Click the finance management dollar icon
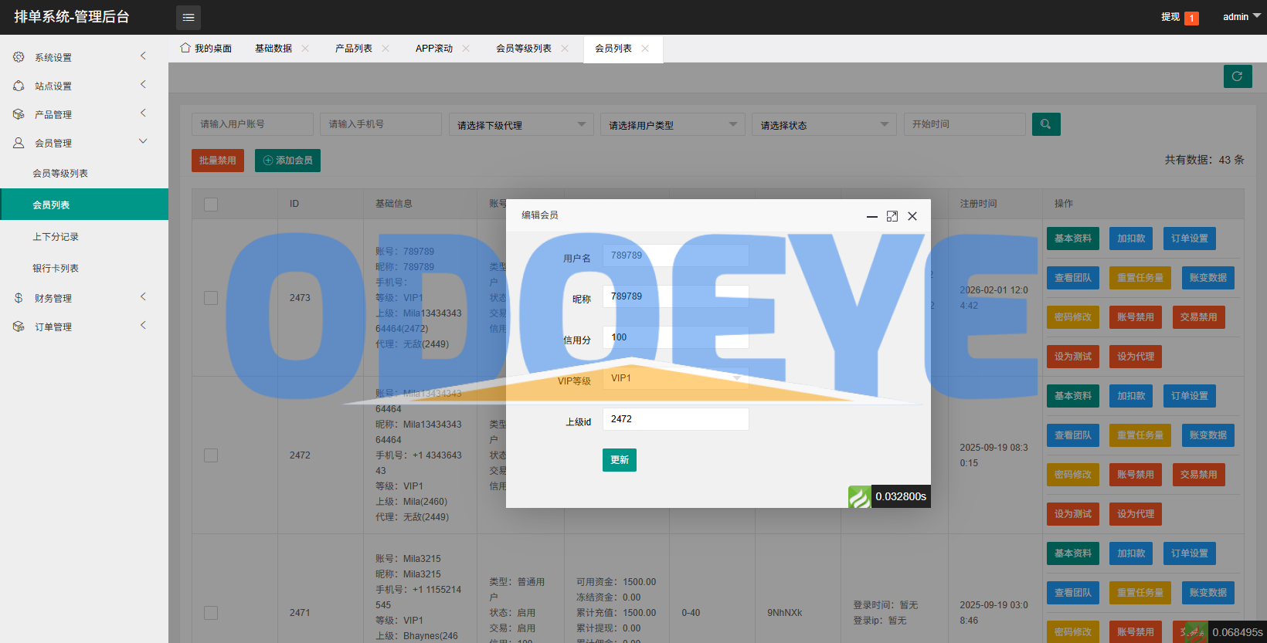The width and height of the screenshot is (1267, 643). coord(19,298)
